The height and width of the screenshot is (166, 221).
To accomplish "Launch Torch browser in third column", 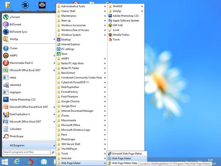I will [126, 39].
